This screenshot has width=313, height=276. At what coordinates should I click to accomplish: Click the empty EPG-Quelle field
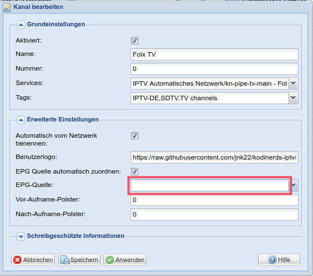[x=209, y=185]
